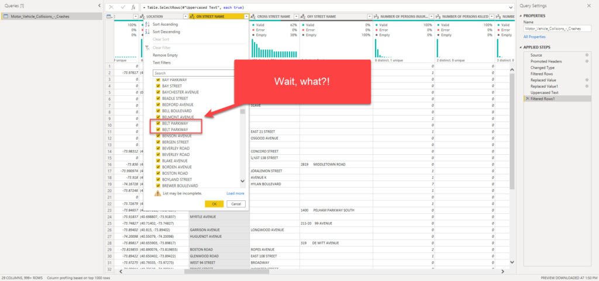The image size is (599, 281).
Task: Click the filter list vertical scrollbar thumb
Action: point(242,112)
